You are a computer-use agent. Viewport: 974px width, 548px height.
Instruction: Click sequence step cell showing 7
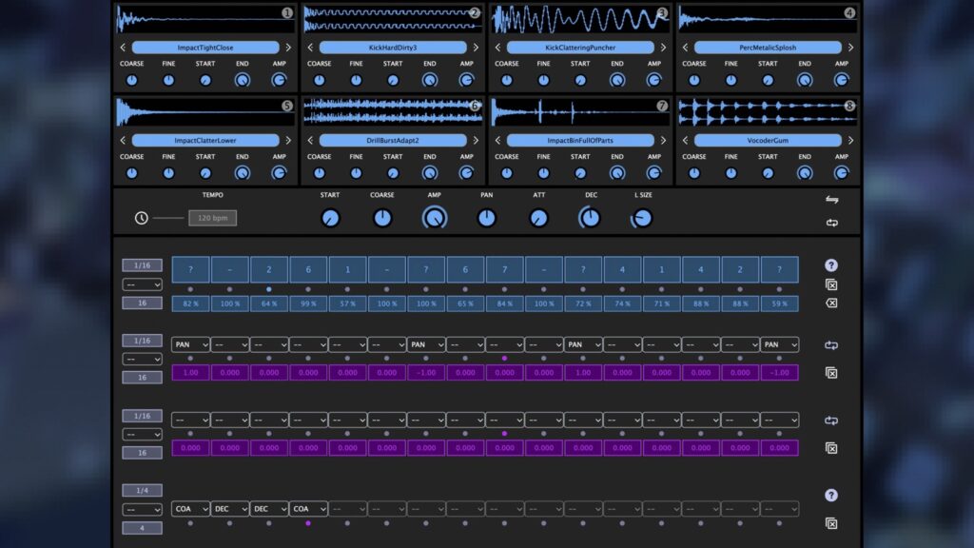tap(504, 269)
